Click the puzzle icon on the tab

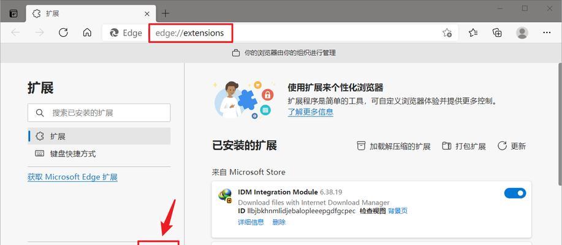[36, 13]
